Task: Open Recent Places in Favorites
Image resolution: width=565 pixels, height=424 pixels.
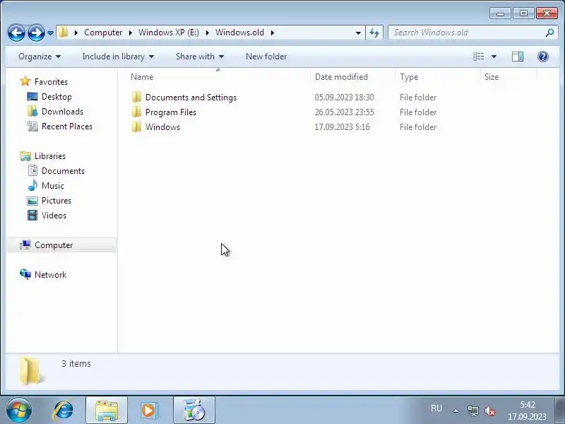Action: [67, 126]
